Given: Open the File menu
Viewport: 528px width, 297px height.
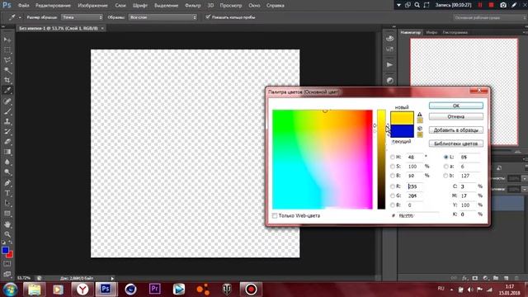Looking at the screenshot, I should coord(24,6).
